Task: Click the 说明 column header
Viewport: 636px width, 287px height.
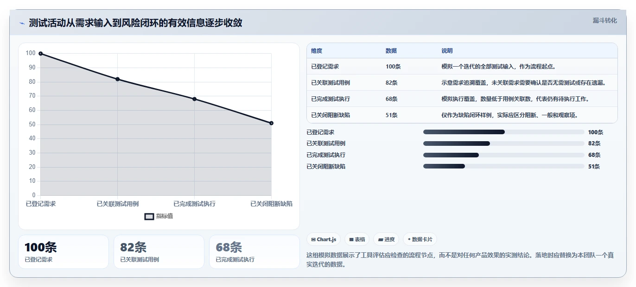Action: click(x=447, y=51)
